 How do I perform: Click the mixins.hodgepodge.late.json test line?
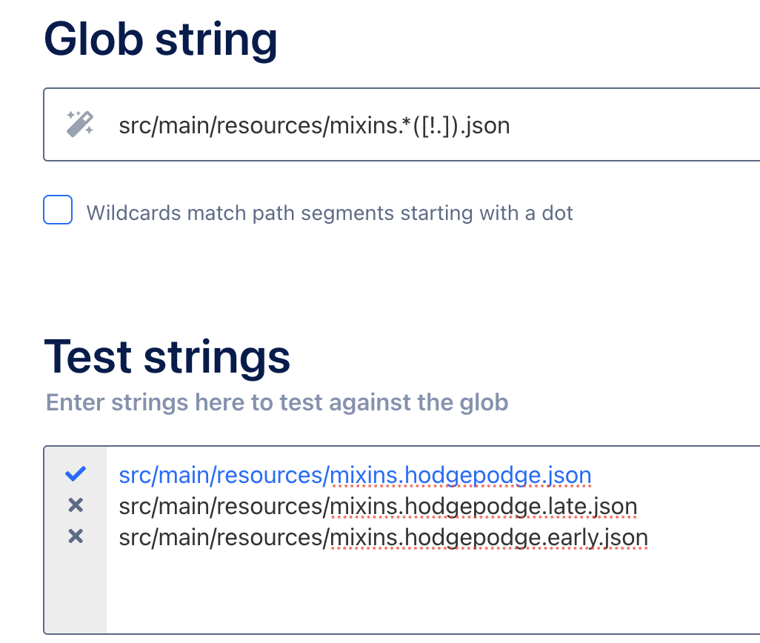tap(378, 507)
